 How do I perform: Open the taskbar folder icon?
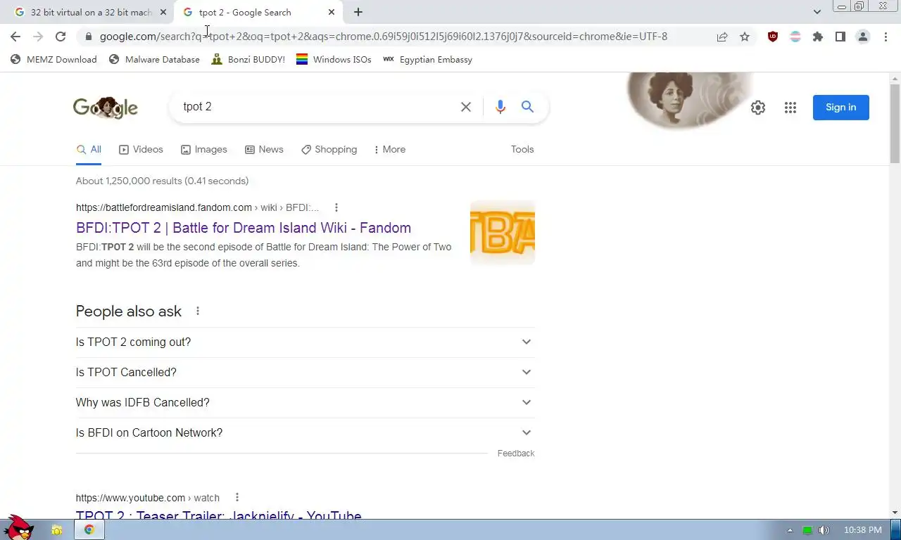(56, 530)
